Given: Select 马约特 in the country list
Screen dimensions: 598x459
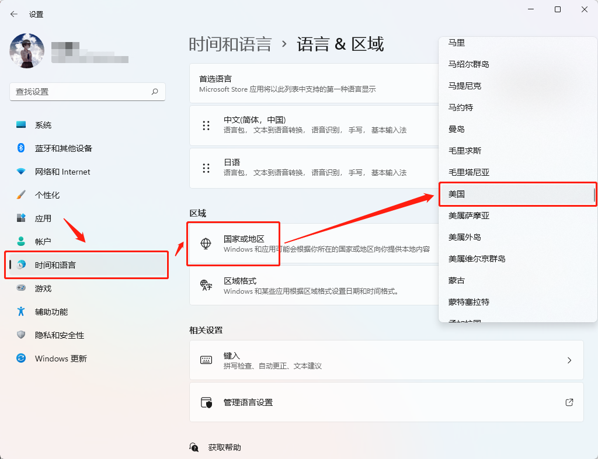Looking at the screenshot, I should coord(517,107).
